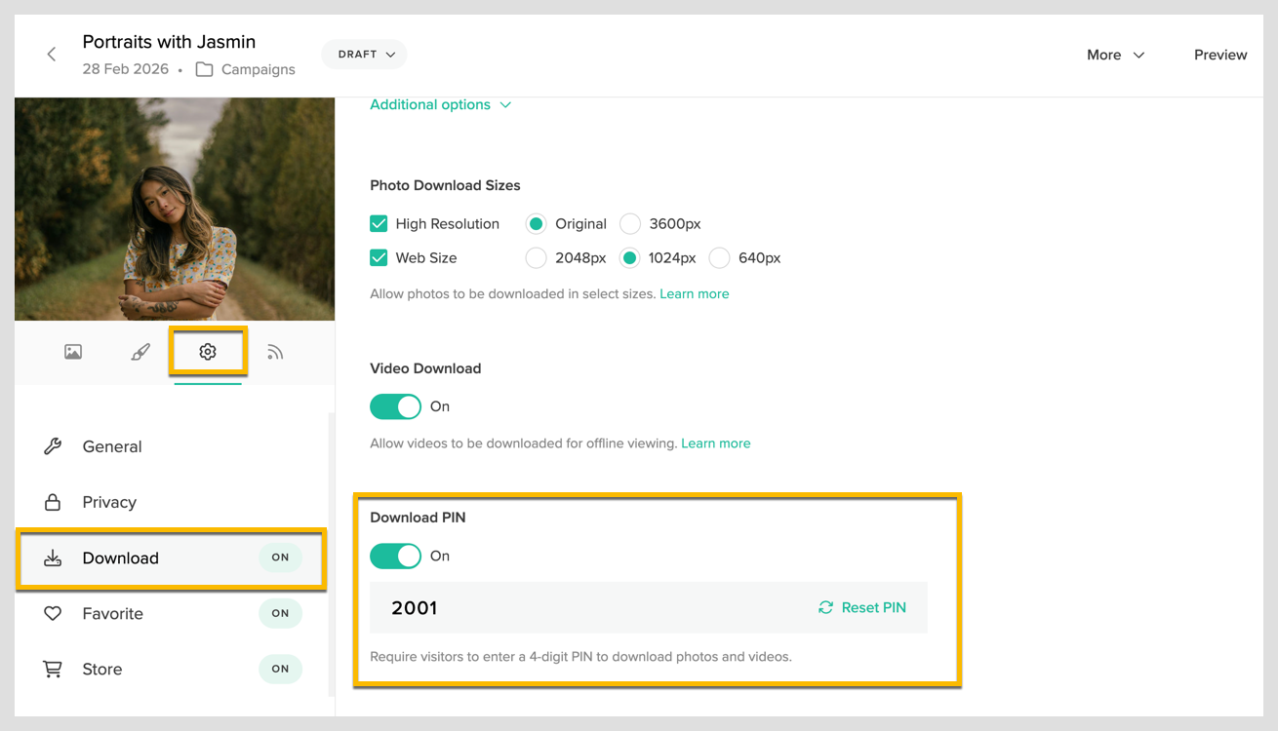Click the back arrow beside Portraits with Jasmin
Image resolution: width=1278 pixels, height=731 pixels.
point(51,55)
